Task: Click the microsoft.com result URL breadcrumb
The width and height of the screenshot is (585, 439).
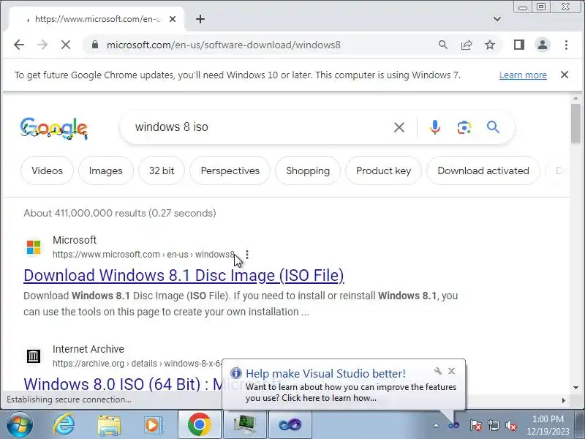Action: (x=143, y=255)
